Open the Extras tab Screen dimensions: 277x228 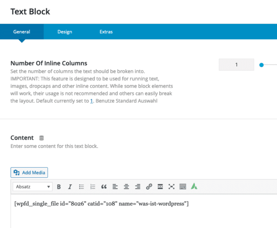click(106, 31)
